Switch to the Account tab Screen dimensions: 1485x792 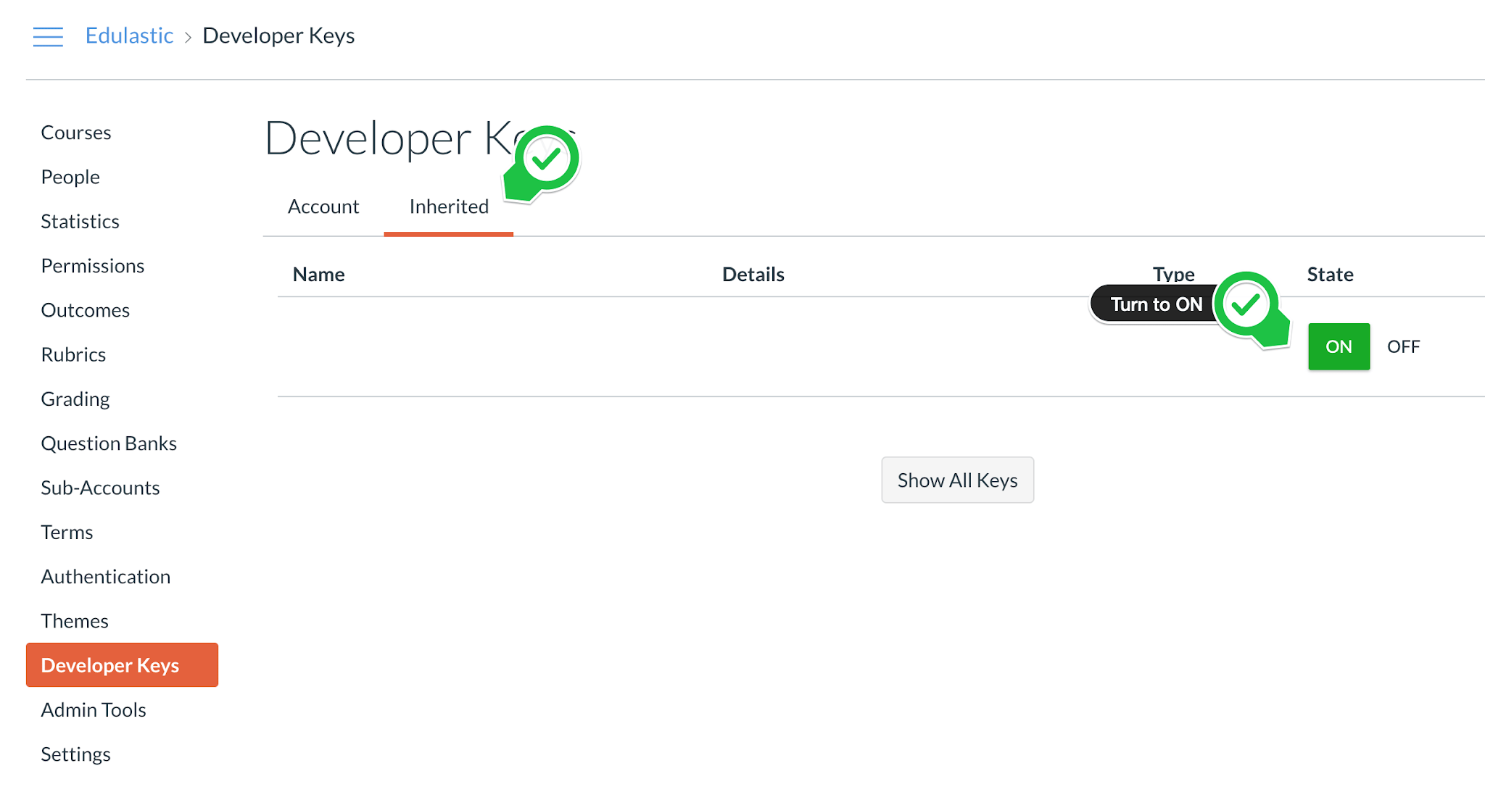tap(323, 207)
